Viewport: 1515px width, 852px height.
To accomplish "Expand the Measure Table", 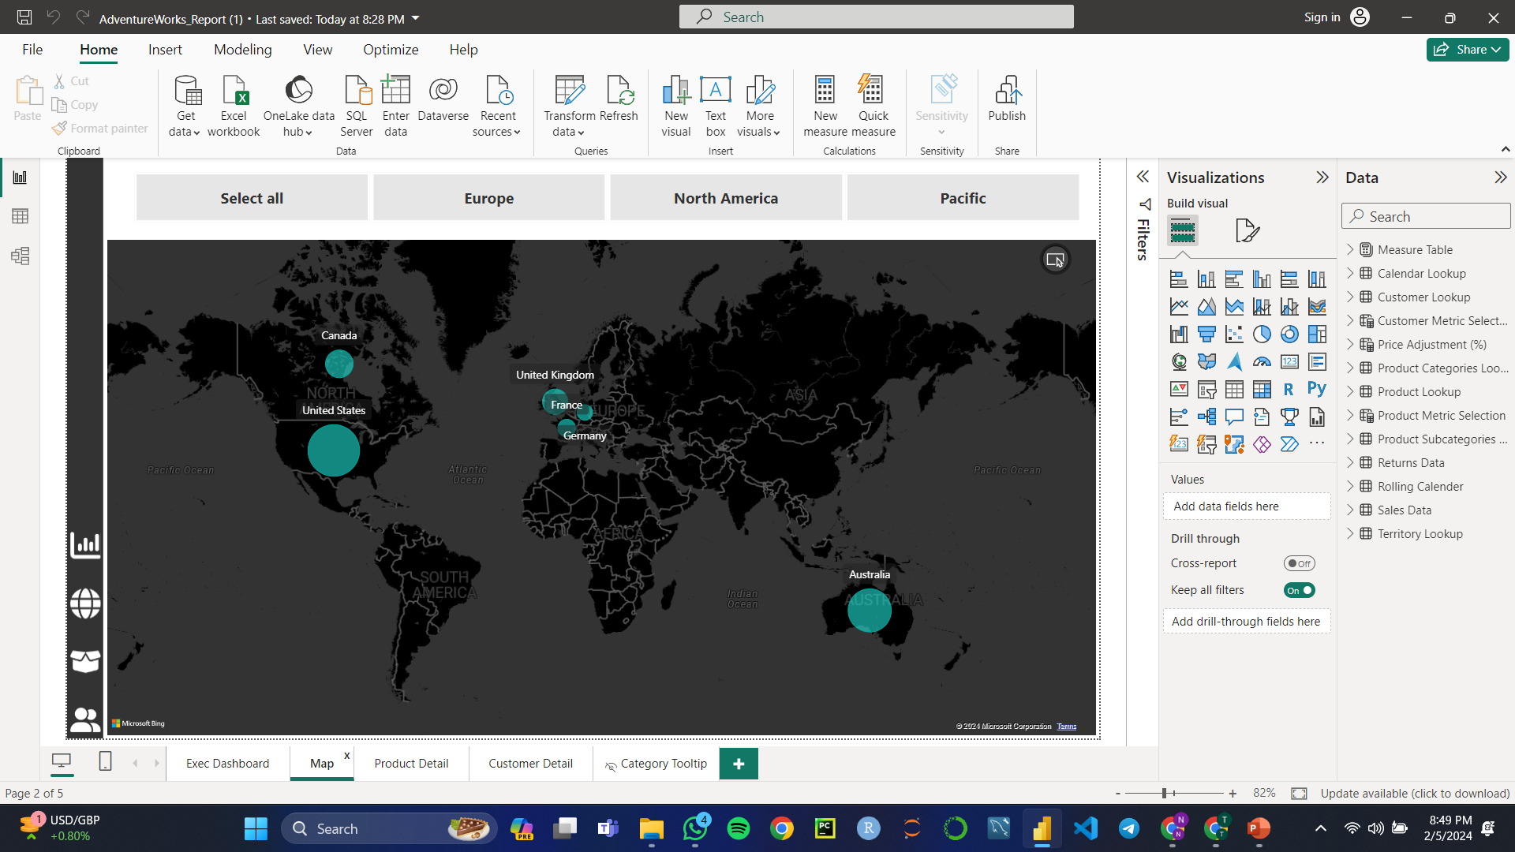I will click(x=1350, y=249).
